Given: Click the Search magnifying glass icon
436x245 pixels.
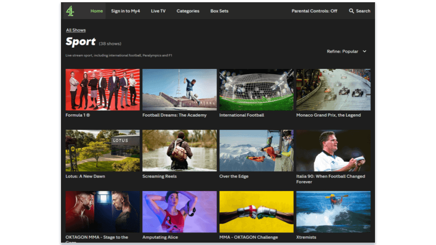Looking at the screenshot, I should (x=352, y=11).
